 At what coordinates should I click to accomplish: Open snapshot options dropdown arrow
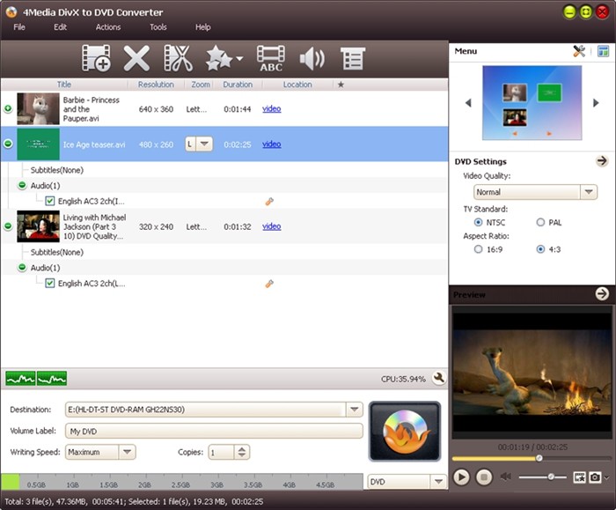tap(606, 477)
